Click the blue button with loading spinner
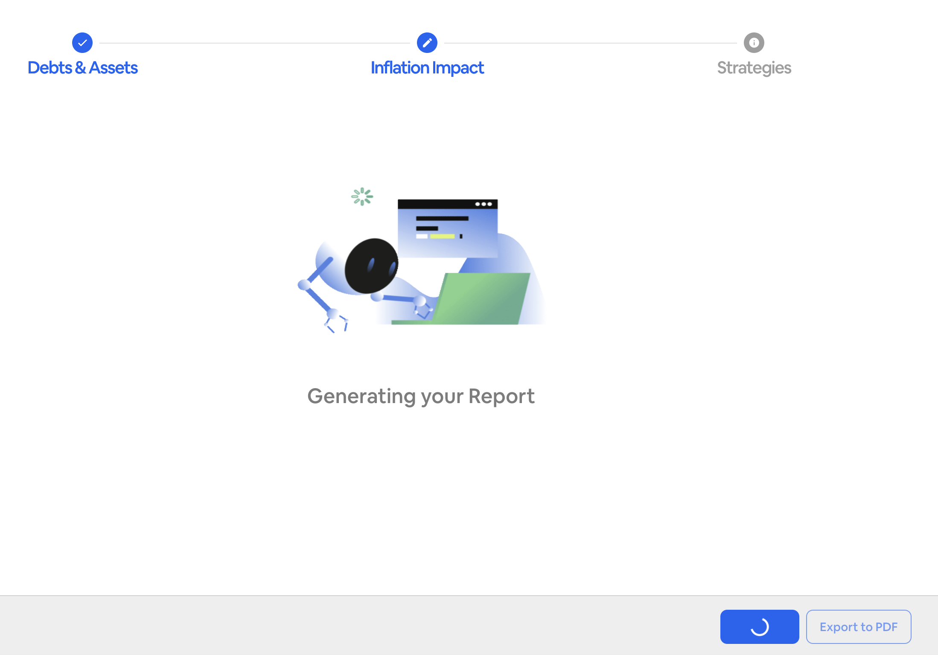The height and width of the screenshot is (655, 938). point(759,626)
